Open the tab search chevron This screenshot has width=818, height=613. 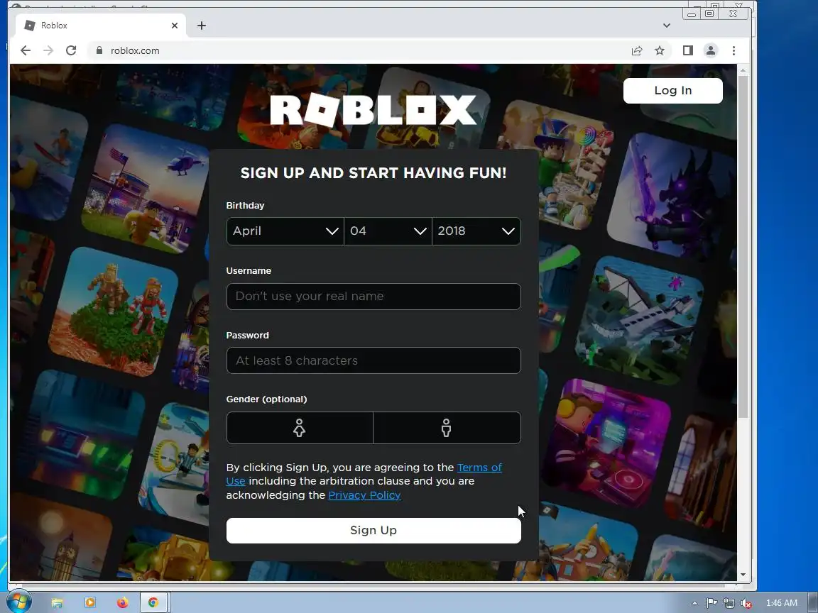(x=666, y=26)
